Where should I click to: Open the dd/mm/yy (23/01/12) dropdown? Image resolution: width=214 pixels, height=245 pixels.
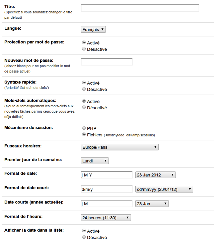click(164, 189)
